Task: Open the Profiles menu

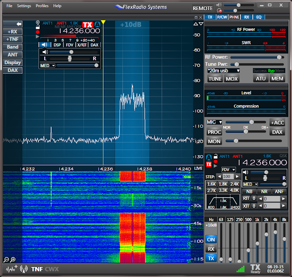Action: tap(42, 6)
